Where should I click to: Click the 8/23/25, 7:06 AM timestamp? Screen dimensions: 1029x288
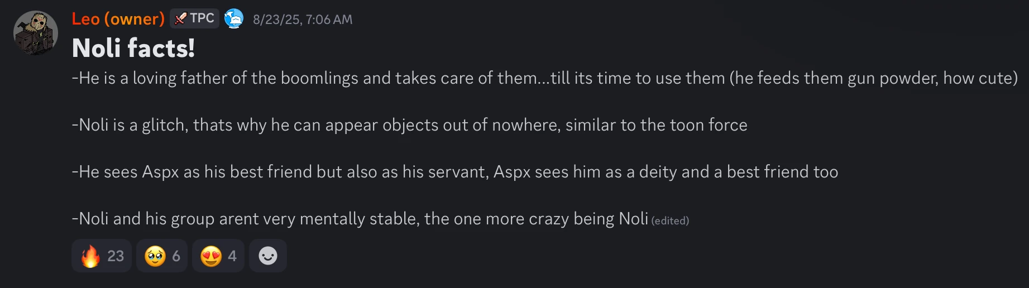point(303,20)
